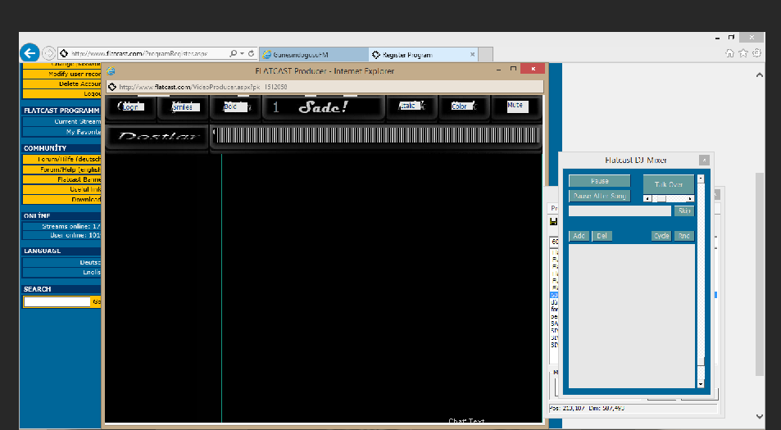Image resolution: width=781 pixels, height=430 pixels.
Task: Click the Search input field in sidebar
Action: 57,301
